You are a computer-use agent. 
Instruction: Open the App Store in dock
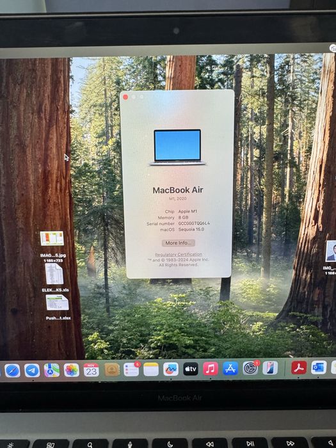point(230,368)
